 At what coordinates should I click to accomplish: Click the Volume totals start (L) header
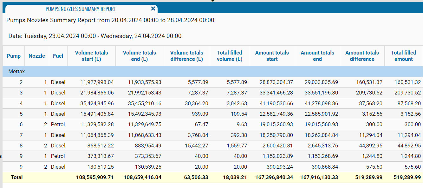(x=91, y=56)
